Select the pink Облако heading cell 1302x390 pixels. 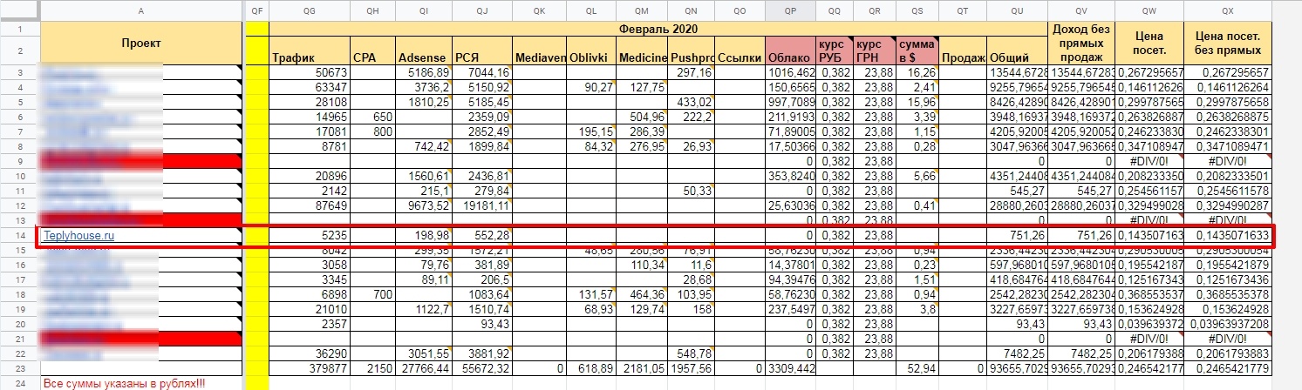(790, 50)
